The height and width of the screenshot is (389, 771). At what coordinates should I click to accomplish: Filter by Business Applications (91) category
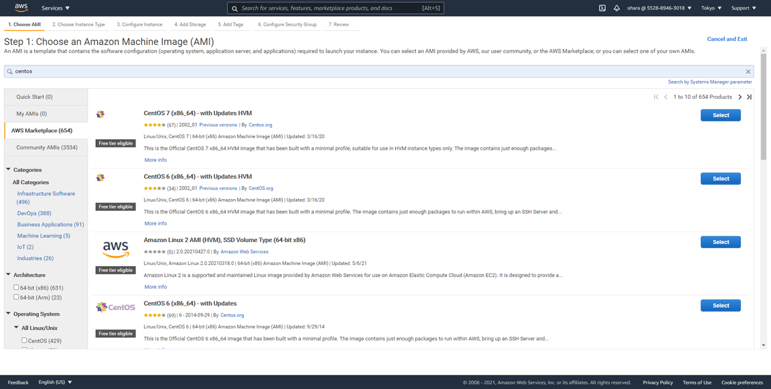[x=50, y=224]
